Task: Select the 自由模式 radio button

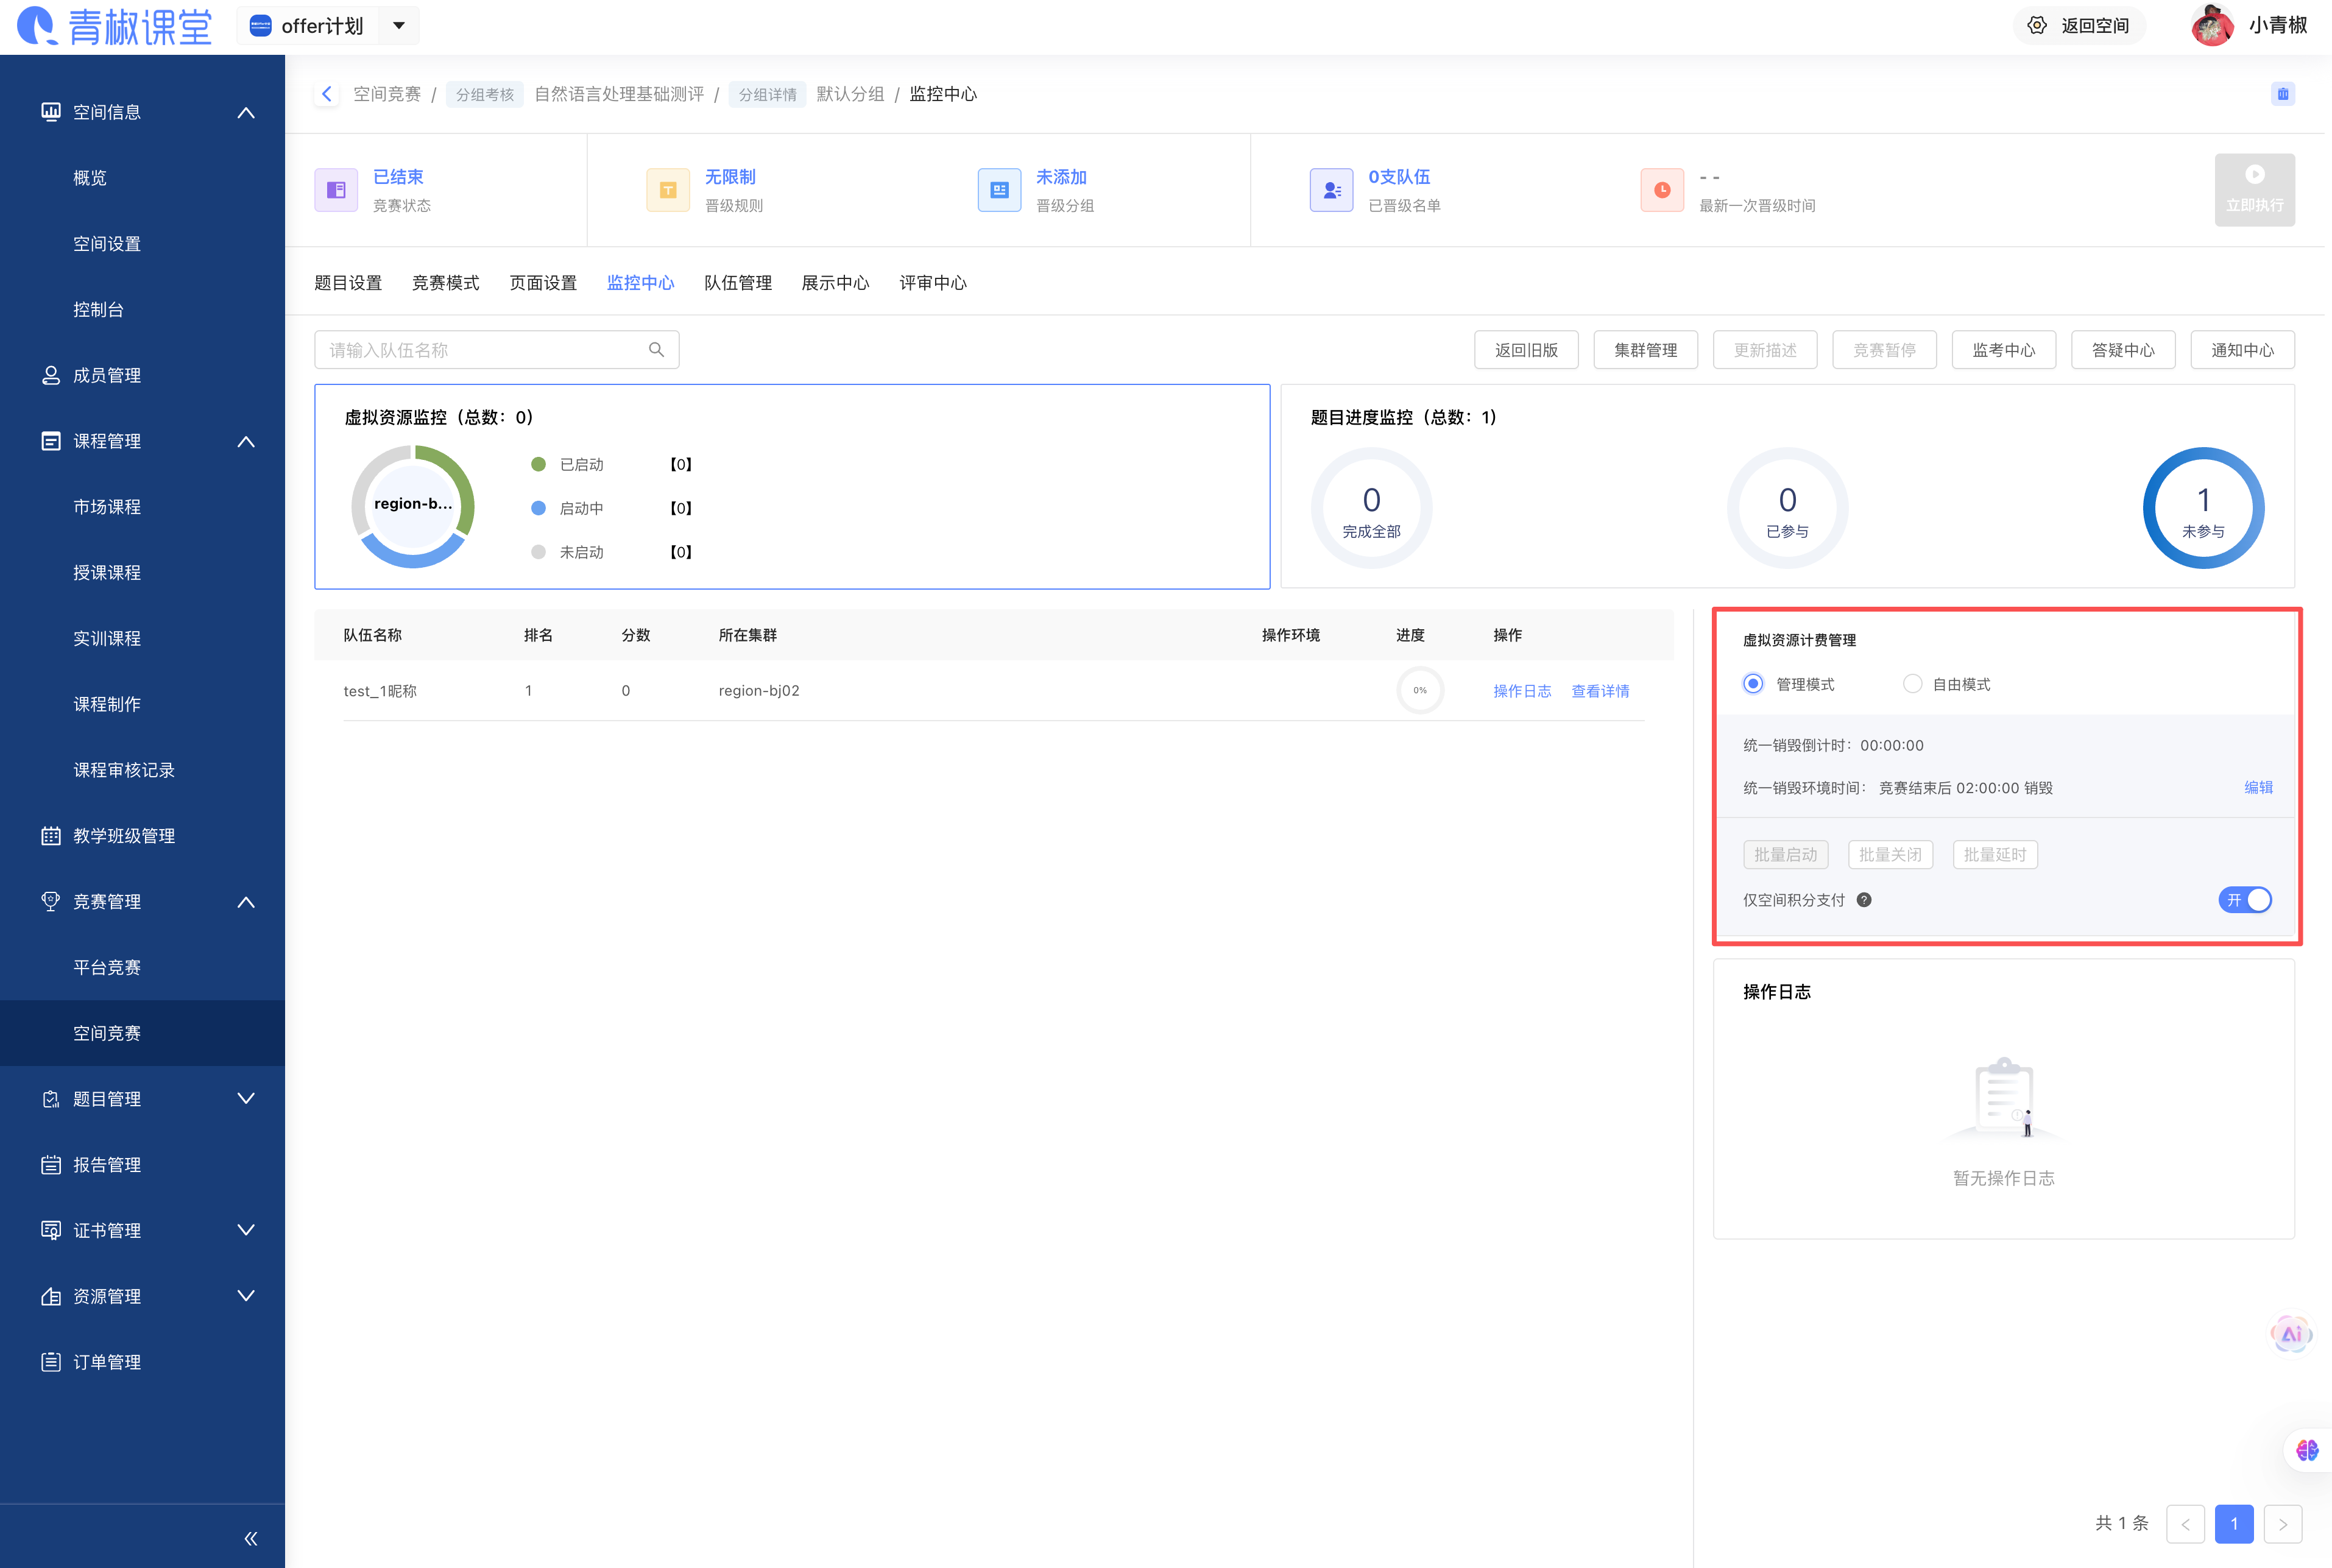Action: tap(1912, 684)
